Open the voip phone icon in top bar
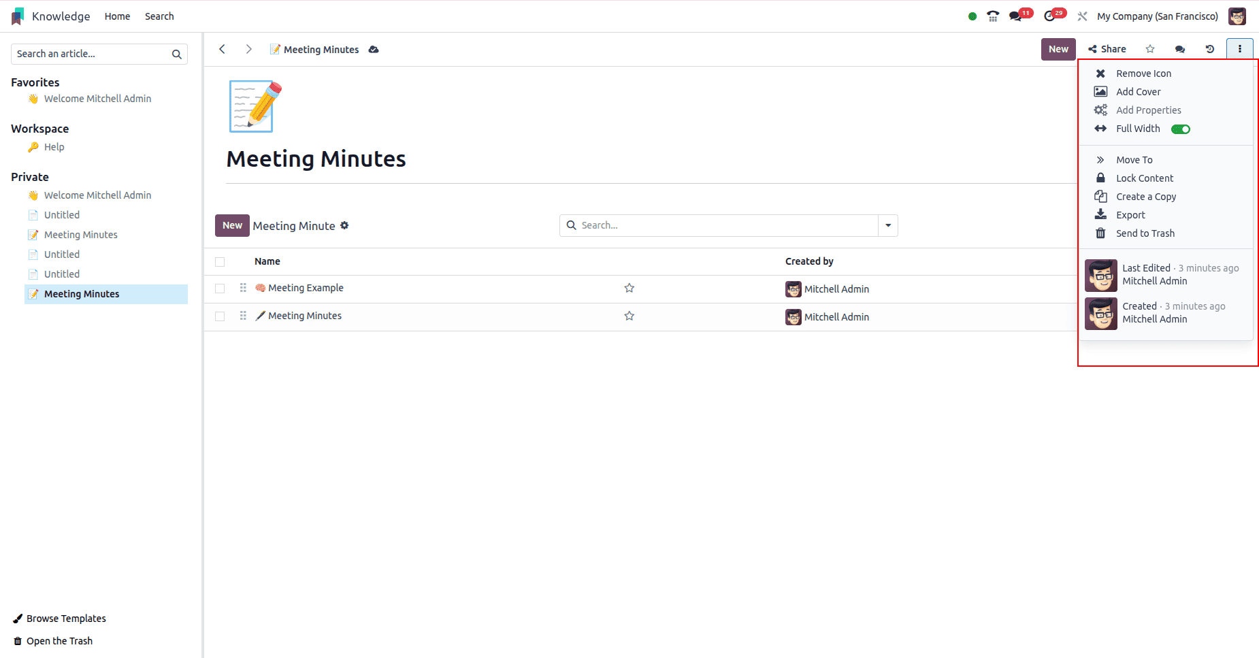Screen dimensions: 1259x658 point(994,16)
